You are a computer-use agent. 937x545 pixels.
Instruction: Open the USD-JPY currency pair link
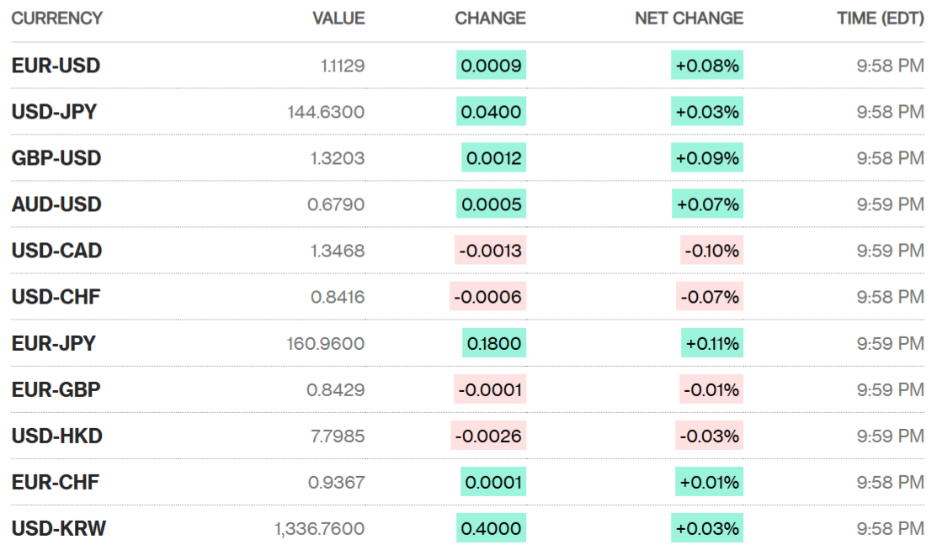(x=54, y=112)
